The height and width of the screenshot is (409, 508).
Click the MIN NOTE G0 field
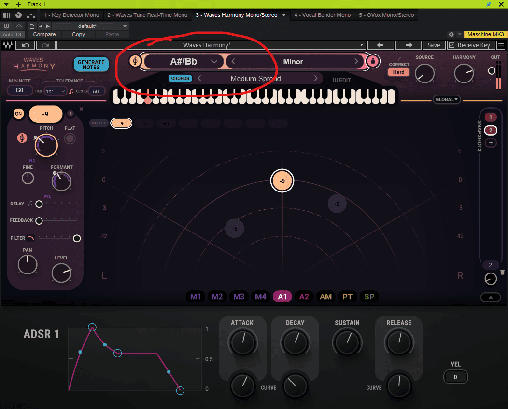(x=19, y=90)
